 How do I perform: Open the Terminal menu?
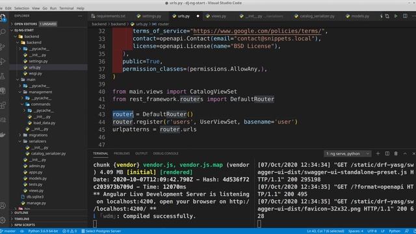pos(66,8)
